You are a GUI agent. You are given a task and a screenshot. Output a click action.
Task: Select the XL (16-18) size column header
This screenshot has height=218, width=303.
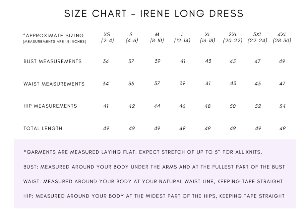[x=207, y=38]
